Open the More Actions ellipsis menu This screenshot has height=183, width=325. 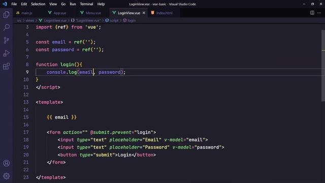319,13
